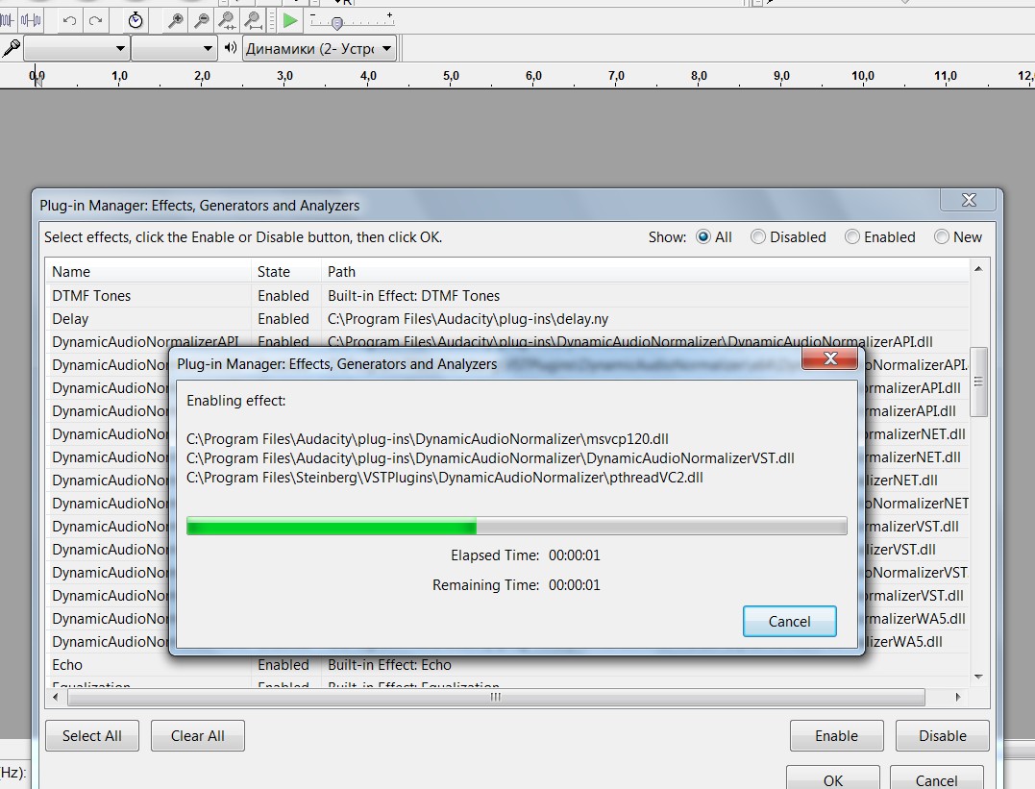Screen dimensions: 1035x789
Task: Click the speaker playback device icon
Action: (231, 47)
